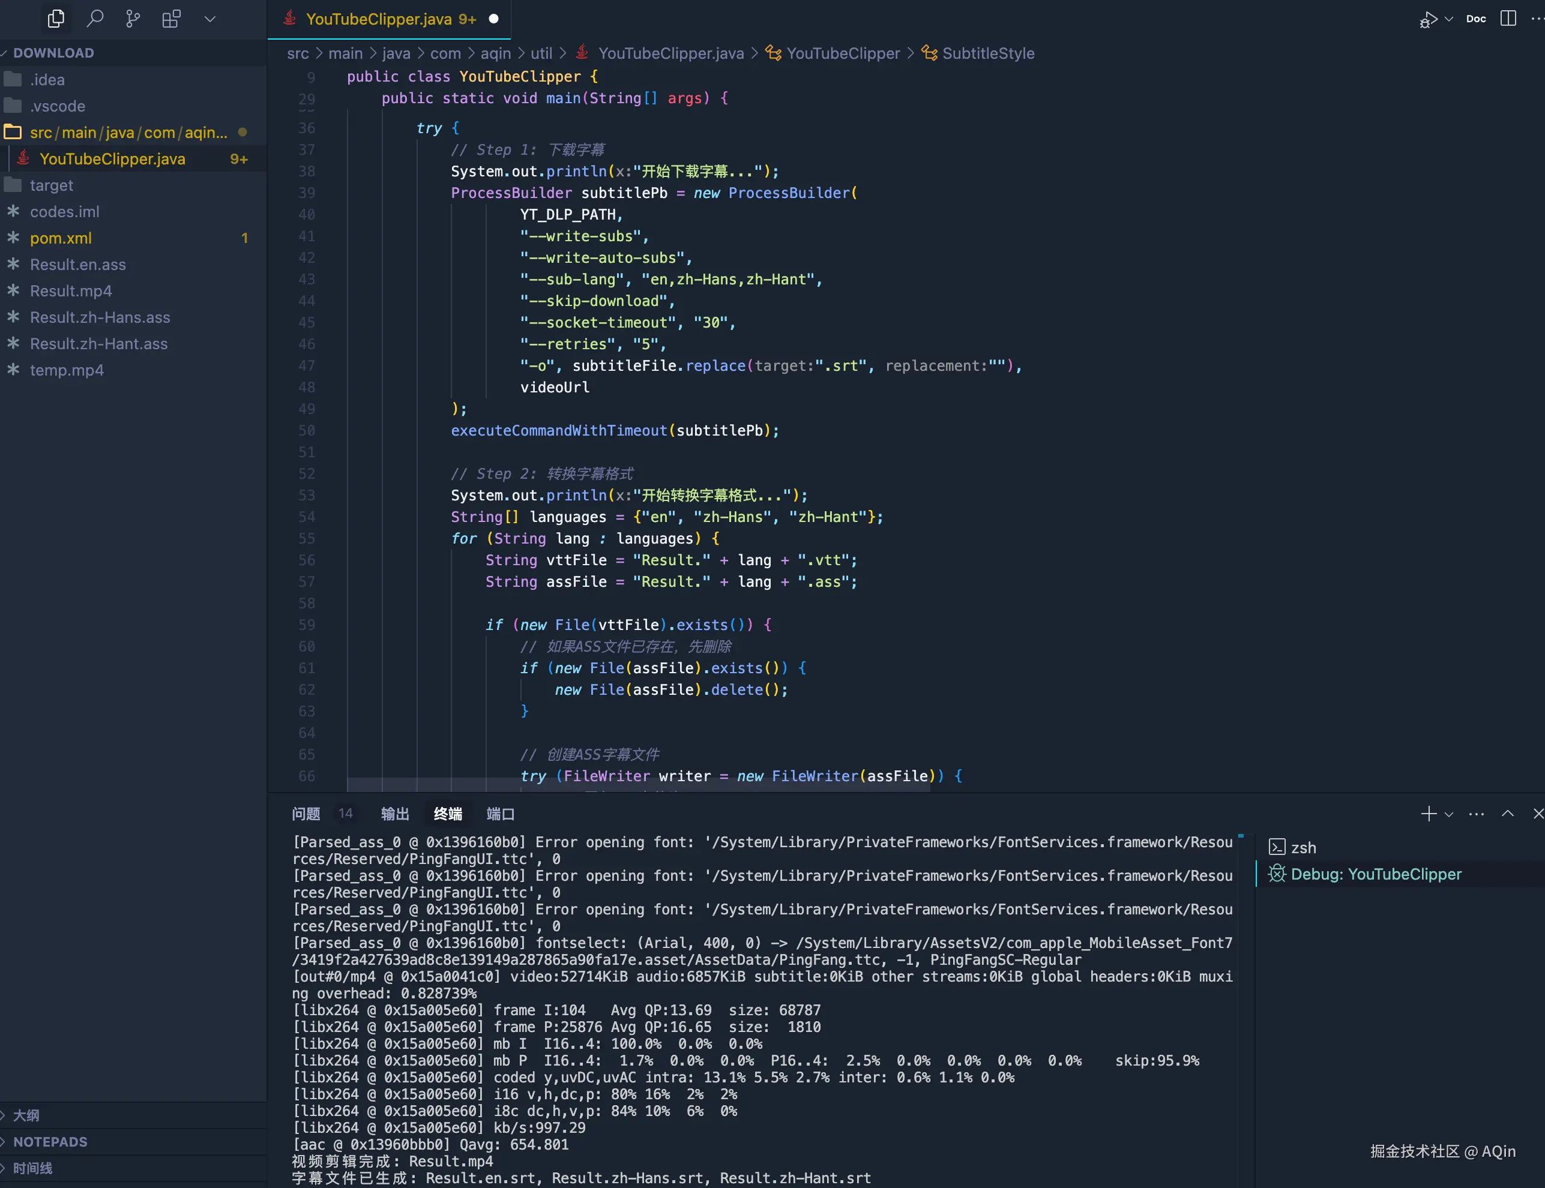Switch to the 输出 output tab
The image size is (1545, 1188).
coord(395,814)
